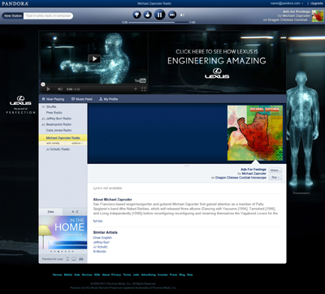The width and height of the screenshot is (325, 294).
Task: Toggle Shuffle in the station list
Action: pyautogui.click(x=49, y=106)
